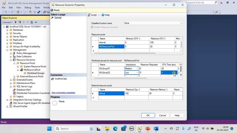The image size is (237, 133).
Task: Click the Help question-mark icon in dialog toolbar
Action: coord(103,15)
